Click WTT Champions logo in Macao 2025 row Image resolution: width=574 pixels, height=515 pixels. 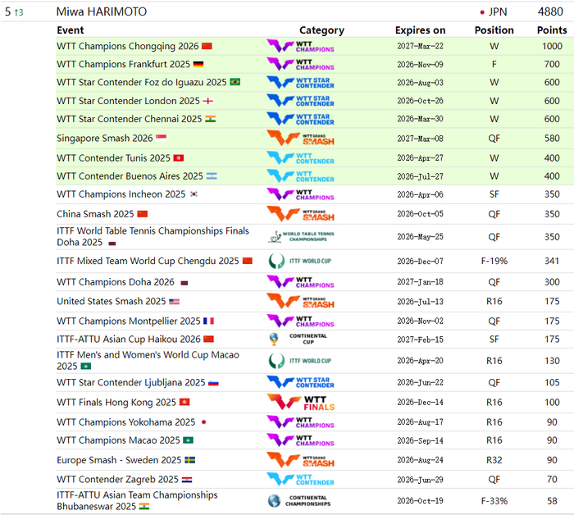[300, 440]
